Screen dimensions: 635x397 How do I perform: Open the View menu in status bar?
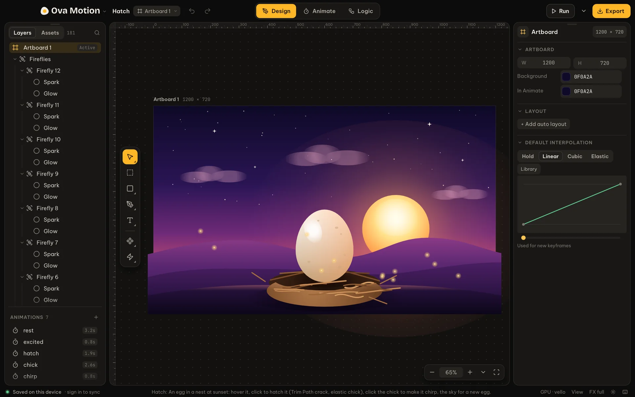577,392
